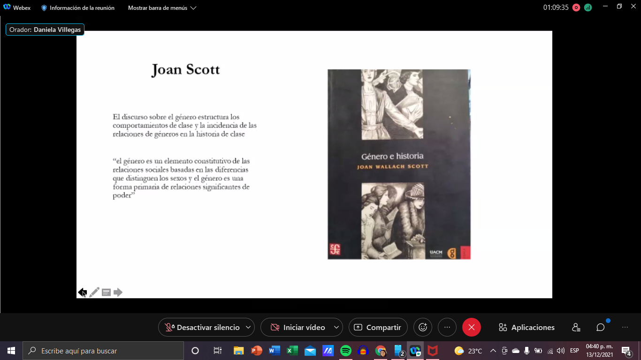This screenshot has height=360, width=641.
Task: Show hidden system tray icons
Action: click(x=493, y=351)
